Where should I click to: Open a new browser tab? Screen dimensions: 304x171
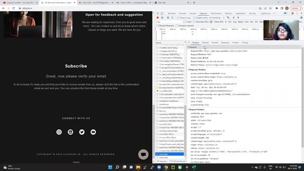click(x=194, y=3)
